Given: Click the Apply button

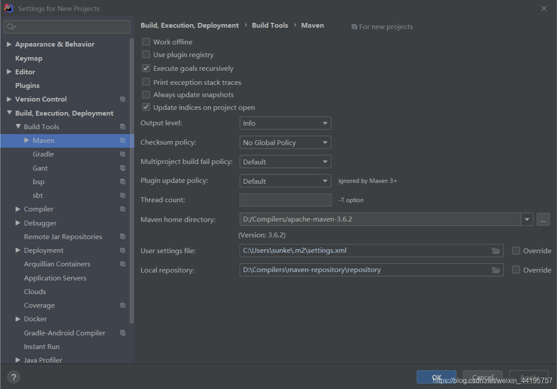Looking at the screenshot, I should [x=529, y=377].
